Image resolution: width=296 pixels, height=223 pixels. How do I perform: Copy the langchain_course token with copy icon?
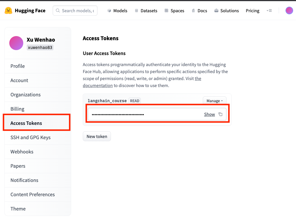[x=220, y=114]
